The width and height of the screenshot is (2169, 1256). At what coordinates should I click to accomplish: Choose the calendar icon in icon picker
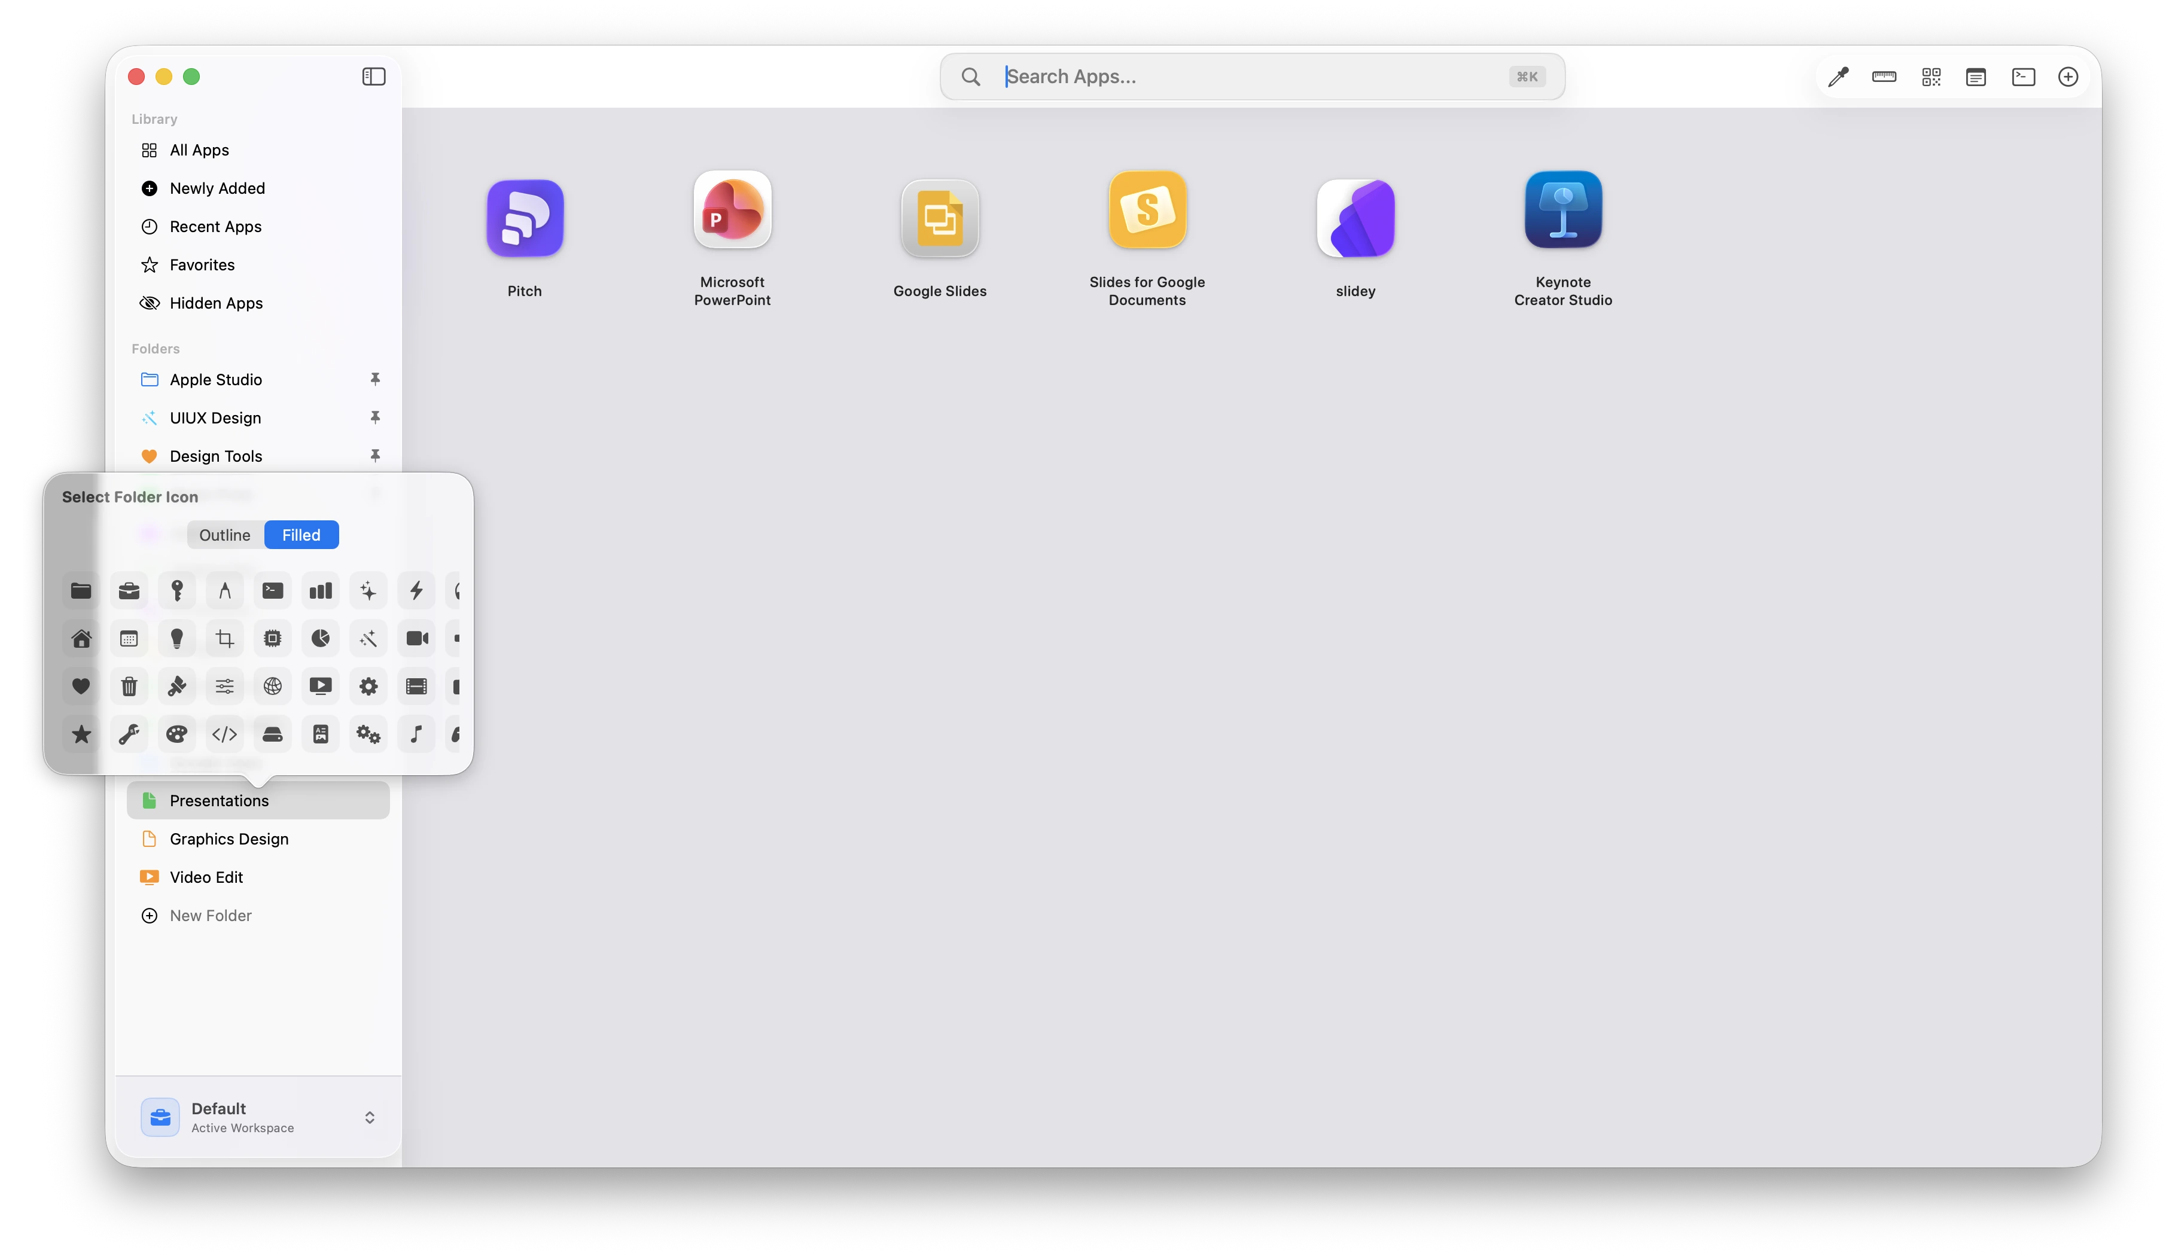(129, 639)
